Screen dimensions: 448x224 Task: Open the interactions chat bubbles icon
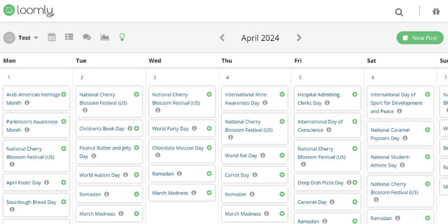click(87, 38)
